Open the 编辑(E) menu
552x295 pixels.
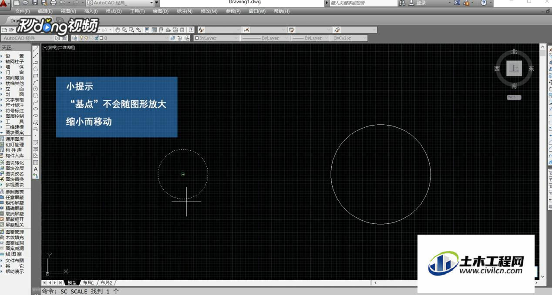pos(45,11)
